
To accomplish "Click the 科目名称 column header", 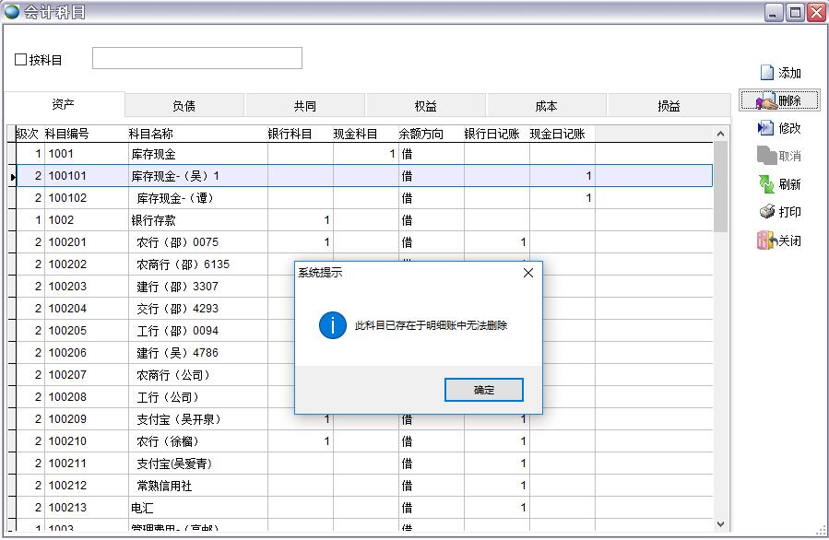I will click(150, 134).
